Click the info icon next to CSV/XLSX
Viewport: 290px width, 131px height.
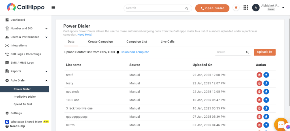(x=118, y=52)
